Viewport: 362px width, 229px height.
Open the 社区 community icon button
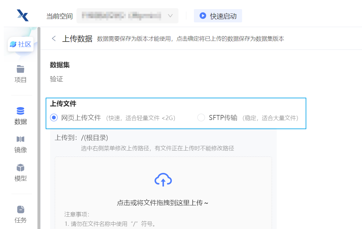point(21,44)
